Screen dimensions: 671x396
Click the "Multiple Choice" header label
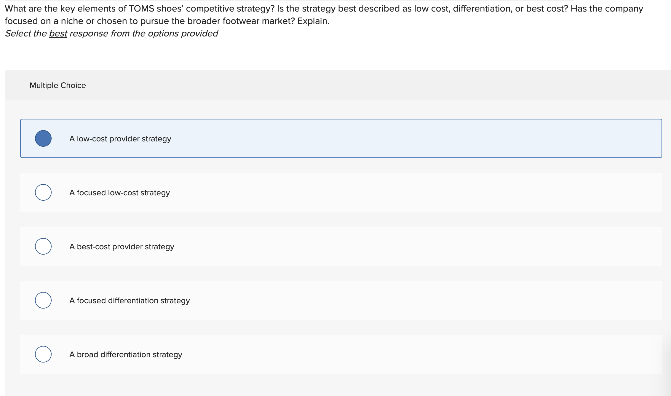pyautogui.click(x=58, y=85)
